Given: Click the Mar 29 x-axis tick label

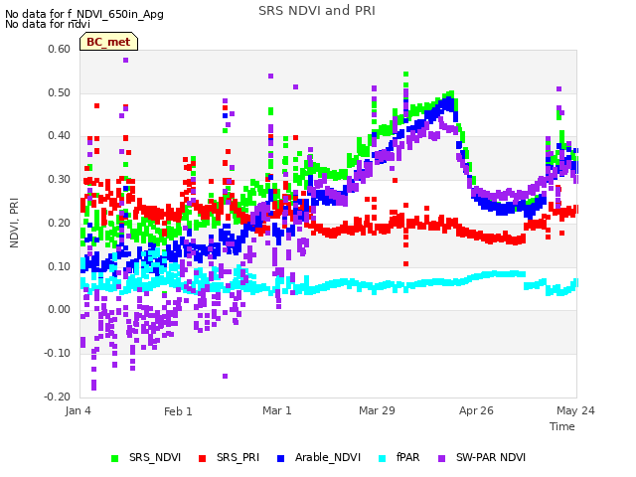Looking at the screenshot, I should click(x=377, y=410).
